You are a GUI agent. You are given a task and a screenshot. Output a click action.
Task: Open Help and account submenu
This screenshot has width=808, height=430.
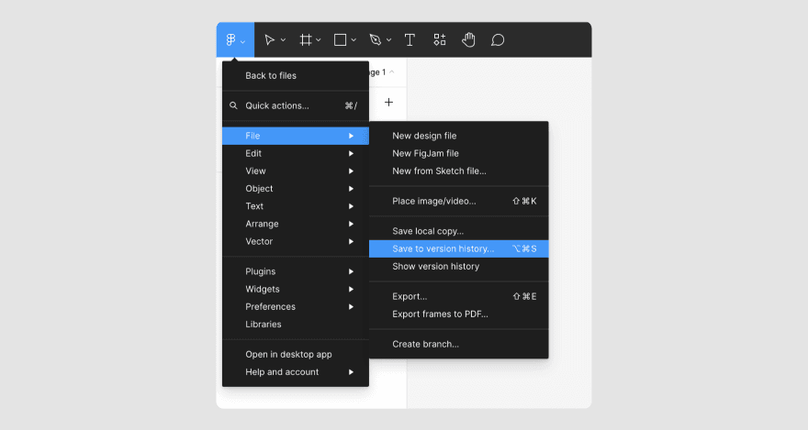(x=296, y=372)
